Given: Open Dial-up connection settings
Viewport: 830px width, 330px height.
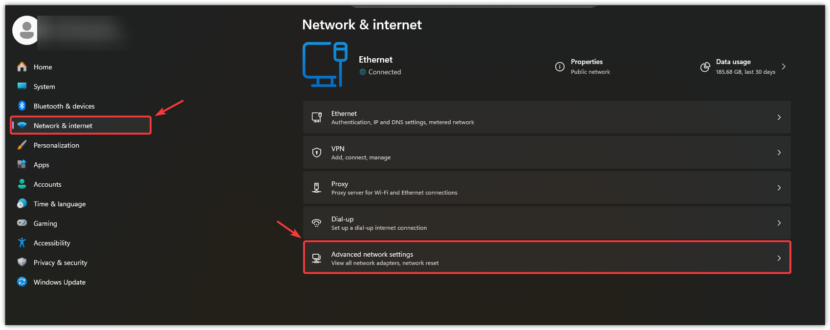Looking at the screenshot, I should [x=546, y=223].
